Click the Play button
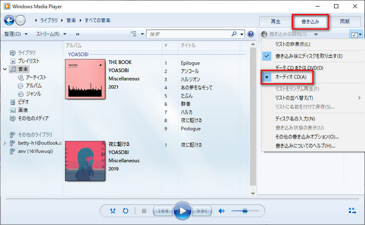Screen dimensions: 365x225 [182, 211]
